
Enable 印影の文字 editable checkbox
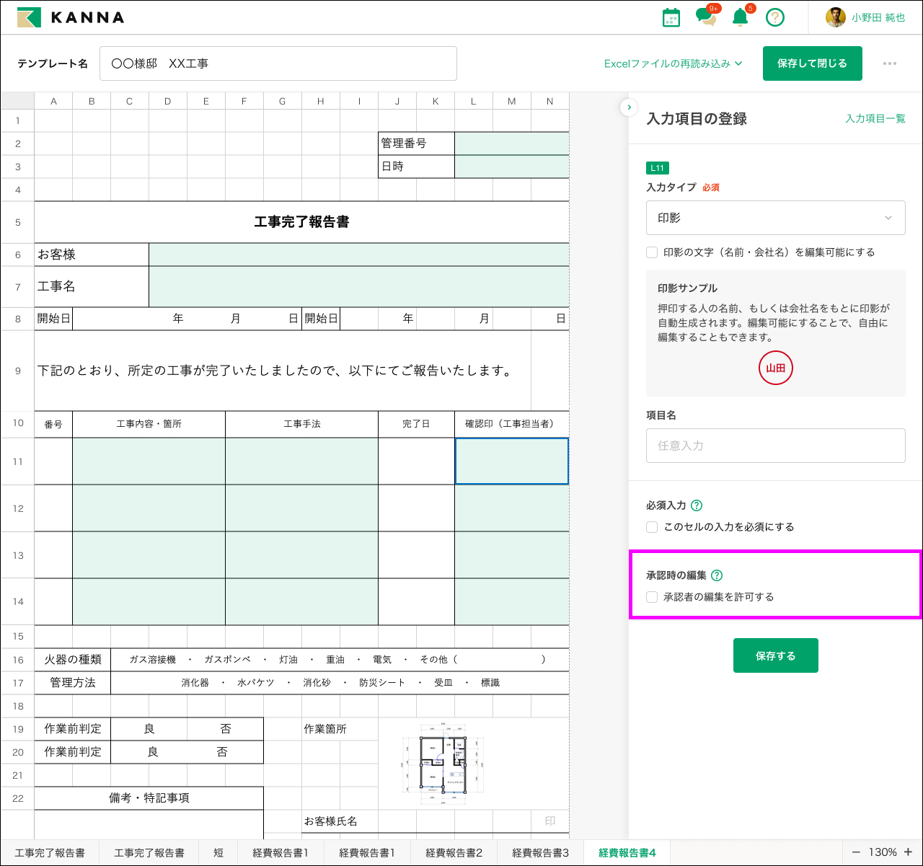(652, 252)
